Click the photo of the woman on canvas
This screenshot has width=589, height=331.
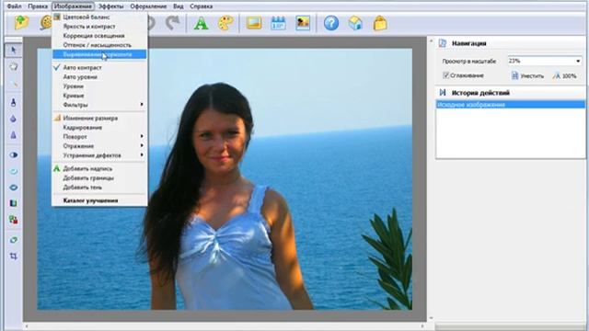click(x=225, y=179)
